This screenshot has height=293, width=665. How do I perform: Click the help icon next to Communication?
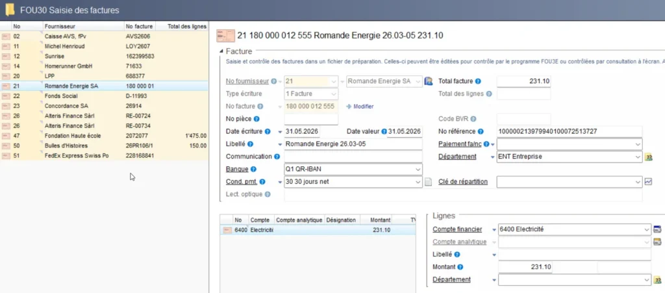click(x=277, y=157)
